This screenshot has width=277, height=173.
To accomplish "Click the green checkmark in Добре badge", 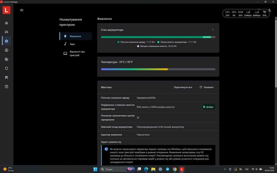I will click(204, 107).
